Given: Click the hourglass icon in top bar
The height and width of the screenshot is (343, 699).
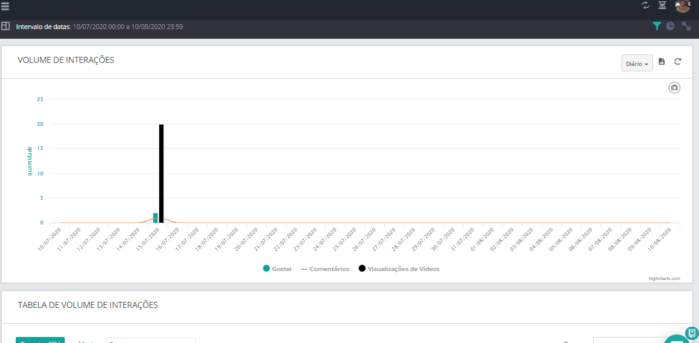Looking at the screenshot, I should [x=663, y=5].
